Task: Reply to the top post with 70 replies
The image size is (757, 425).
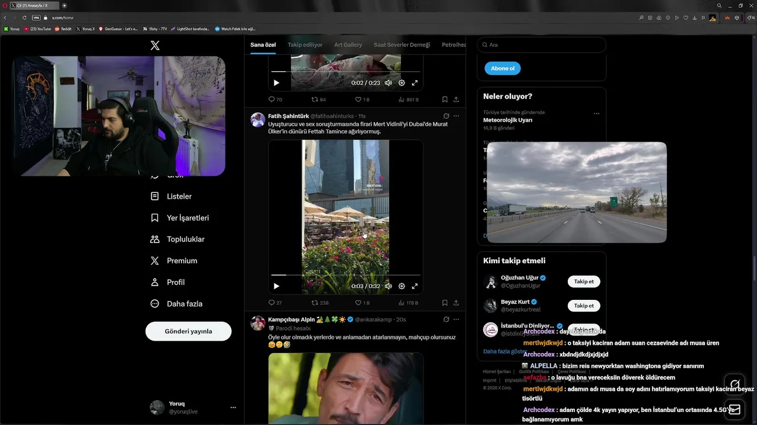Action: (x=275, y=100)
